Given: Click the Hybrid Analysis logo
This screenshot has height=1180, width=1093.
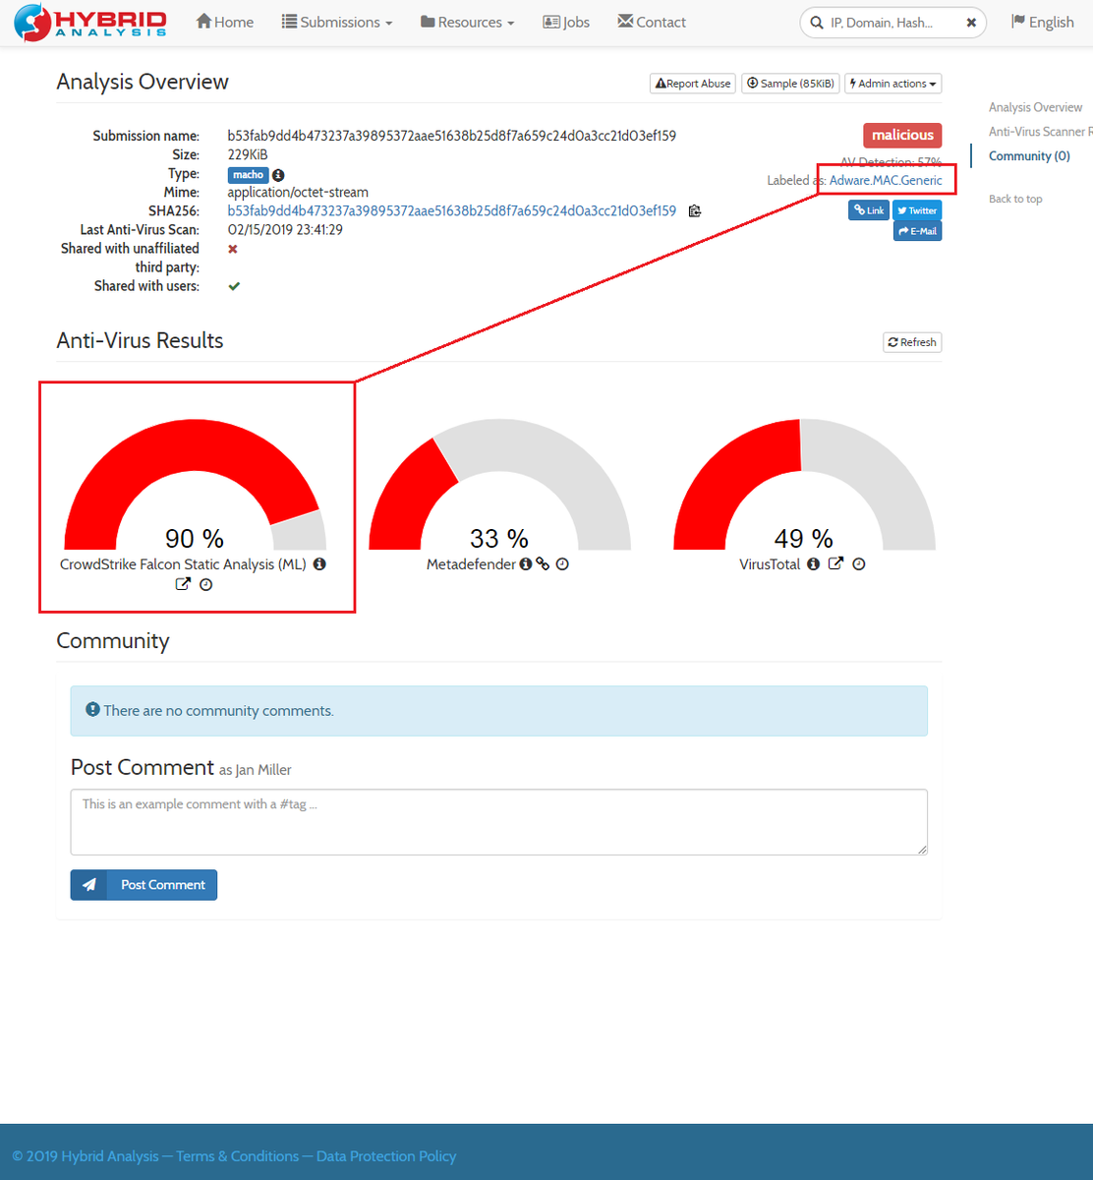Looking at the screenshot, I should (x=90, y=23).
